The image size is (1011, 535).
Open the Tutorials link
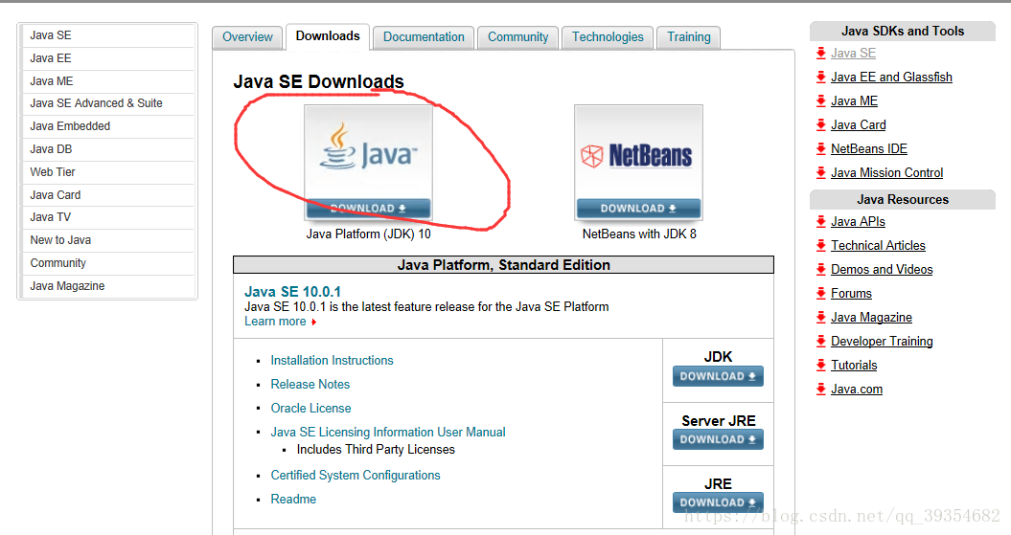tap(854, 365)
